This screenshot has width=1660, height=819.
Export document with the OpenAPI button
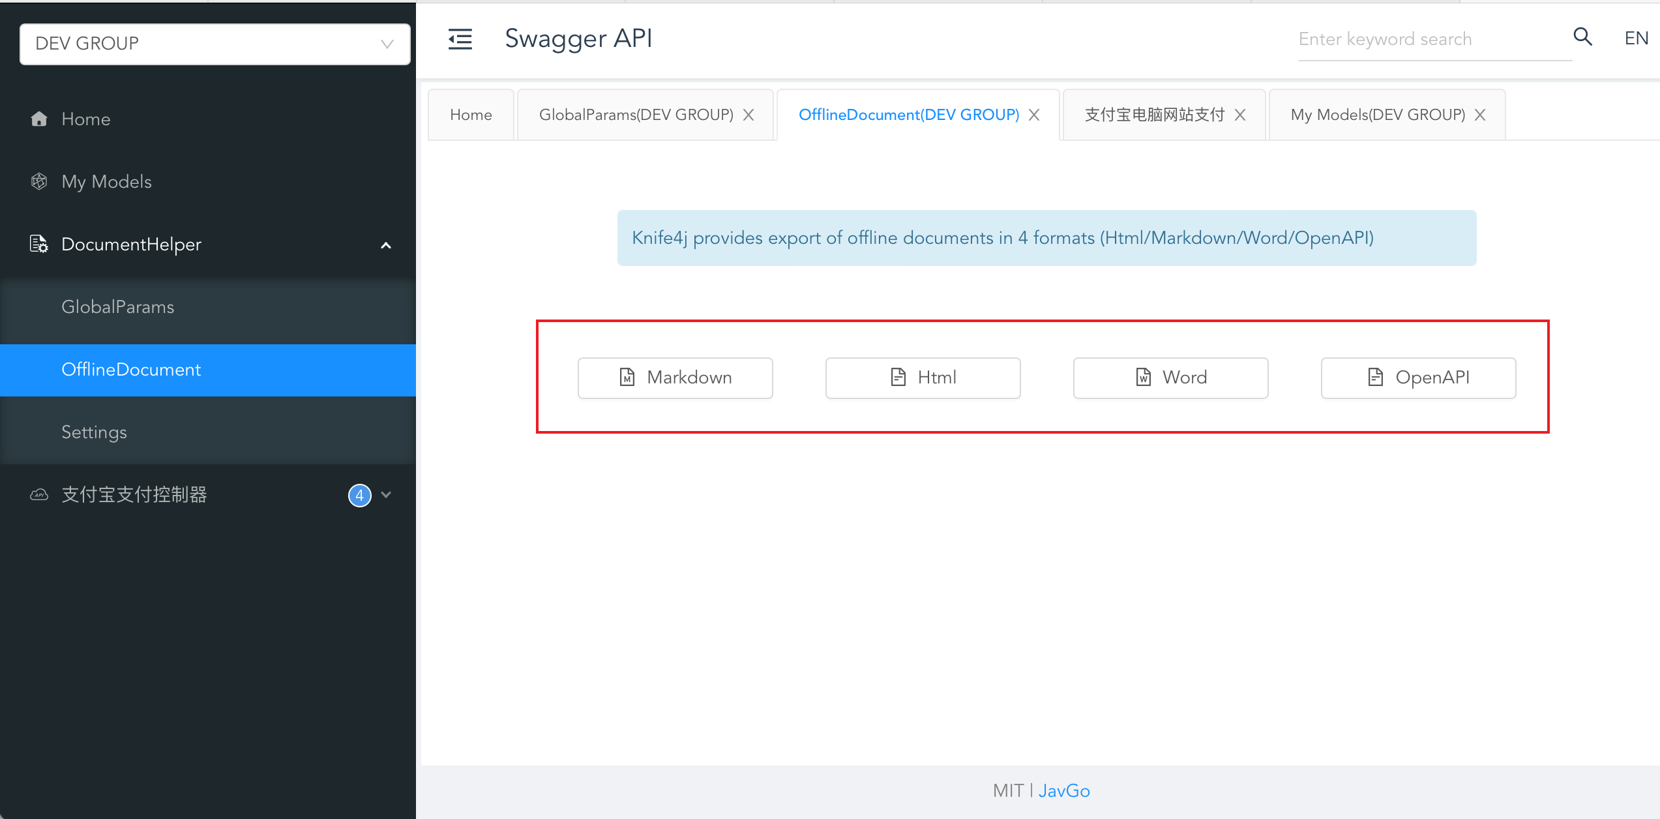pos(1418,378)
